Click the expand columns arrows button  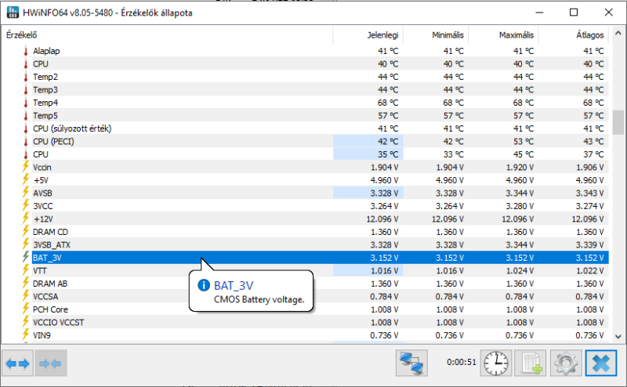coord(17,363)
